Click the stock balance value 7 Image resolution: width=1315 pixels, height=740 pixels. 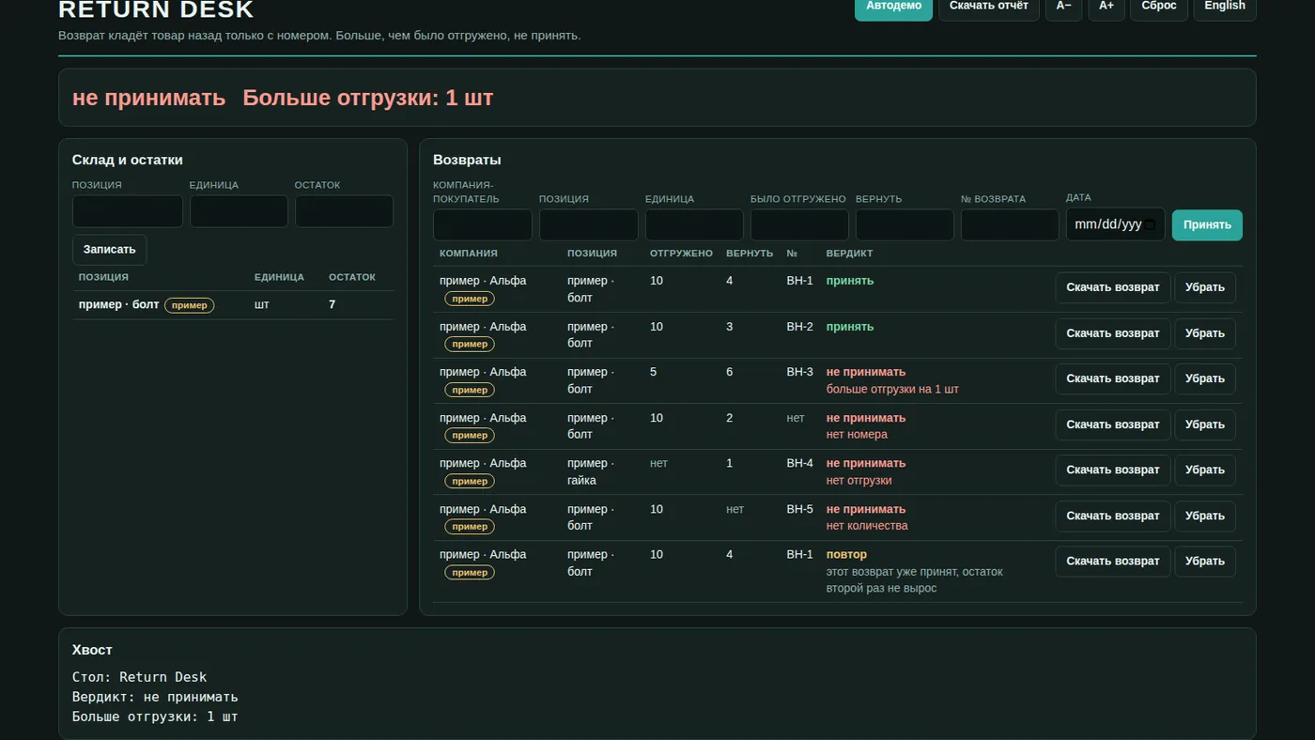pyautogui.click(x=333, y=304)
